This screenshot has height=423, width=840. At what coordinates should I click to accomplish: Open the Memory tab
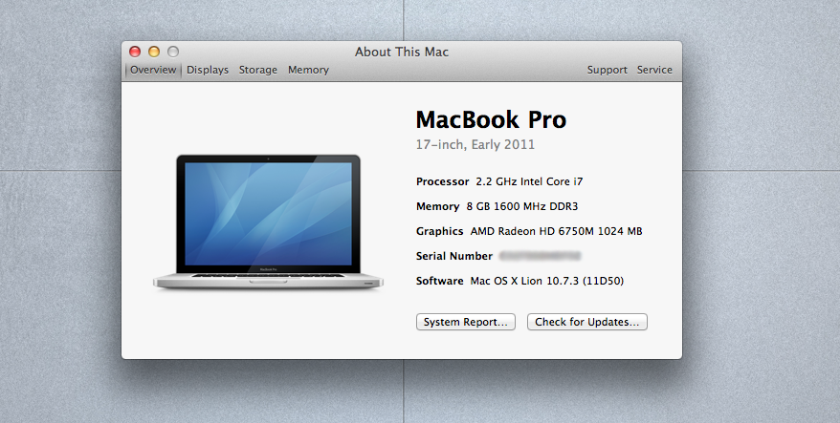[308, 70]
